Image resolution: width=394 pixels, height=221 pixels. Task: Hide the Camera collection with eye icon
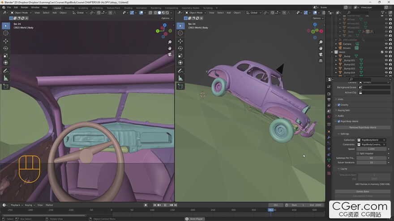[x=386, y=44]
